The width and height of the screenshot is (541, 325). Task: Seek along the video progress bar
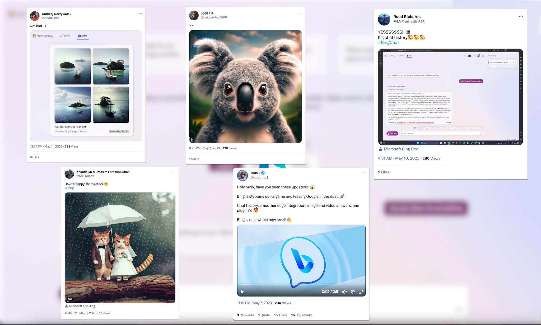301,285
